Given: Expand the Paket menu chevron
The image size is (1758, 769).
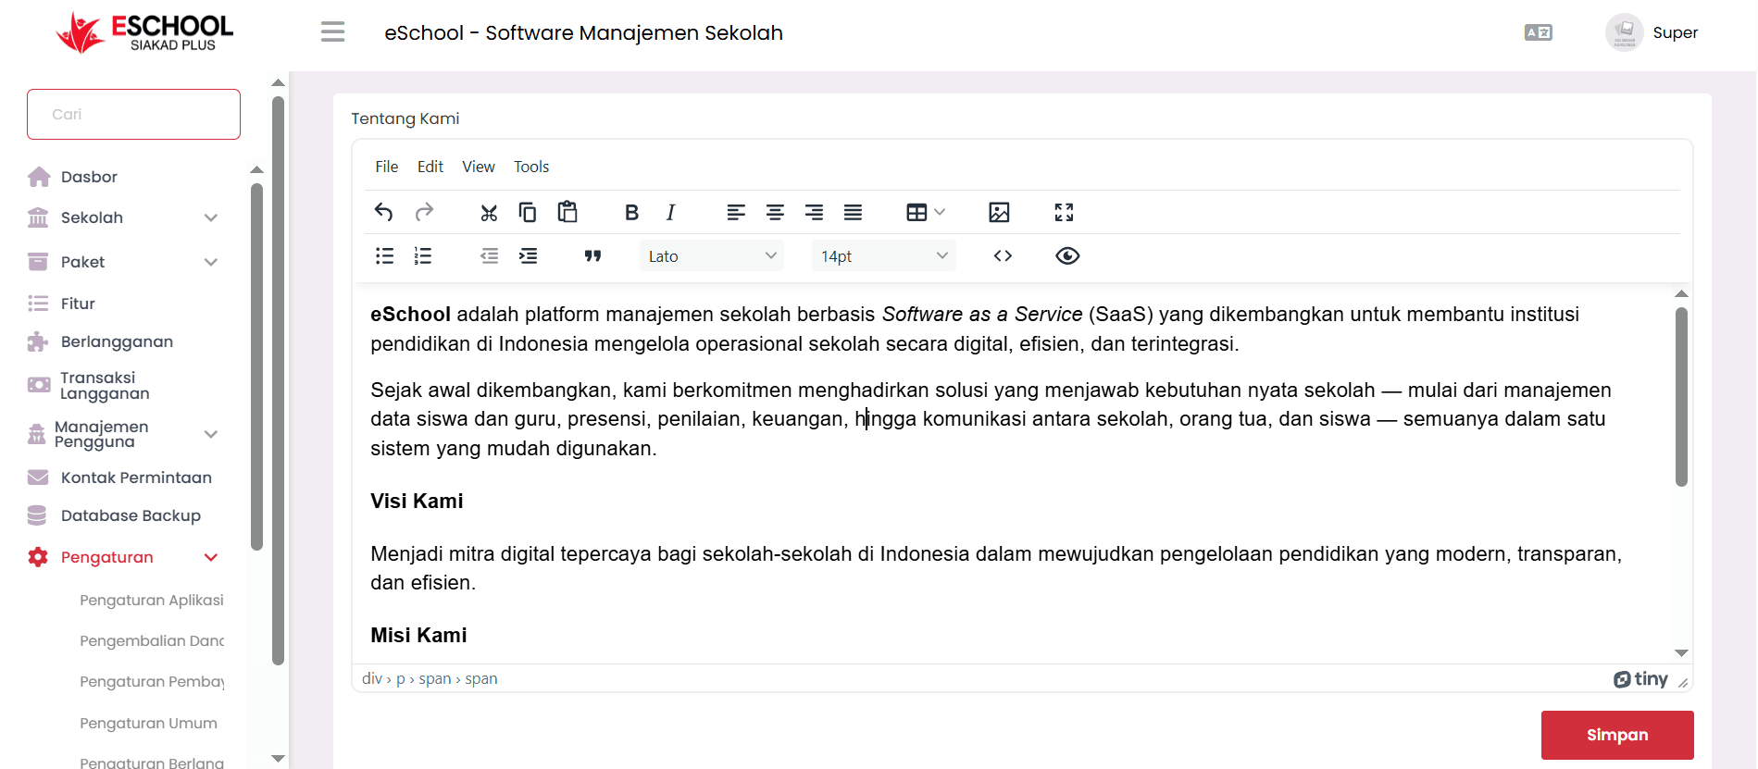Looking at the screenshot, I should (211, 262).
